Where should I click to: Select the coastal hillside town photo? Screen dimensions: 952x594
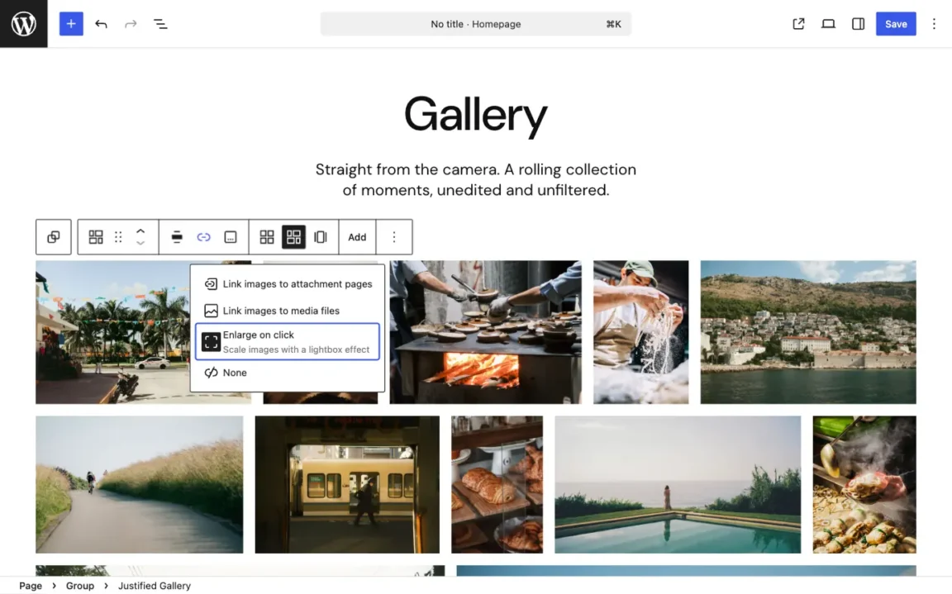point(808,332)
